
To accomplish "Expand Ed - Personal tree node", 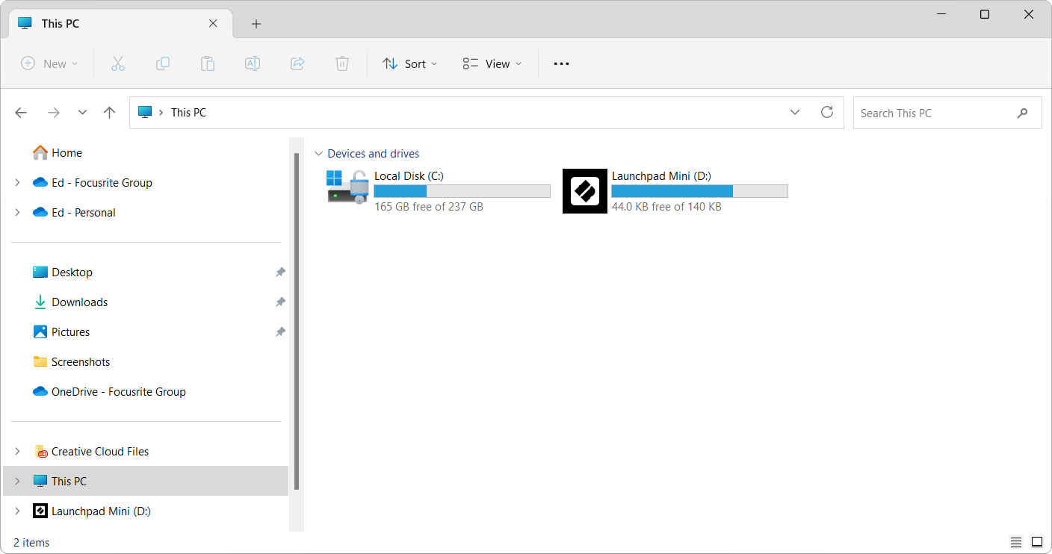I will coord(17,212).
